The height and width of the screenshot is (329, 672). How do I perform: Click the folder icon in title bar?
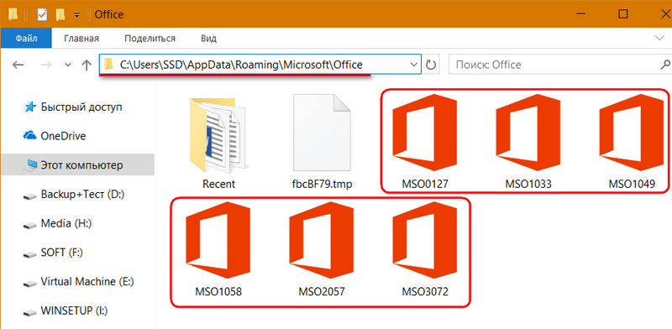(x=13, y=14)
